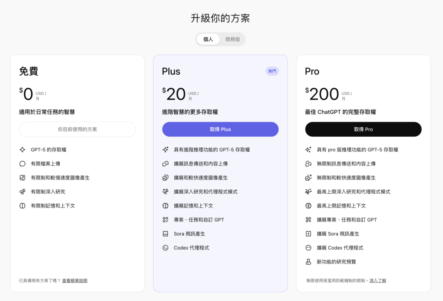Click the brain icon beside 擴展記憶和上下文
443x301 pixels.
click(x=166, y=206)
